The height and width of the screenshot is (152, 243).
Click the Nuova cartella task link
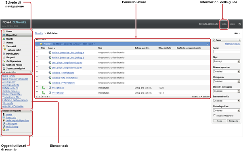click(9, 76)
